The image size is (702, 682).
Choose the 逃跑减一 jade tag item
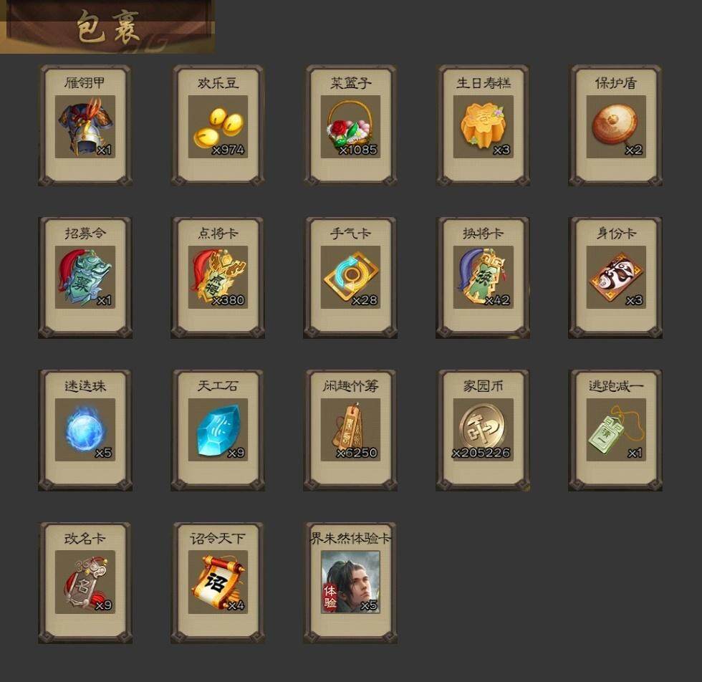tap(616, 430)
